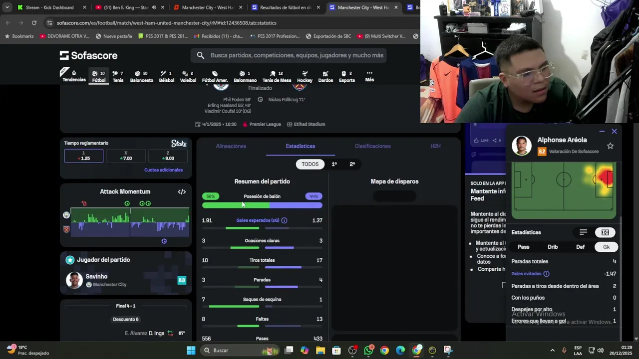Click the browser address bar URL

[166, 23]
